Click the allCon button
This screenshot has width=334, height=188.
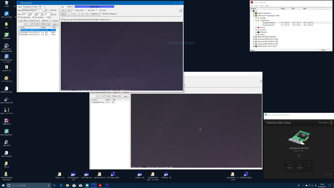[25, 21]
